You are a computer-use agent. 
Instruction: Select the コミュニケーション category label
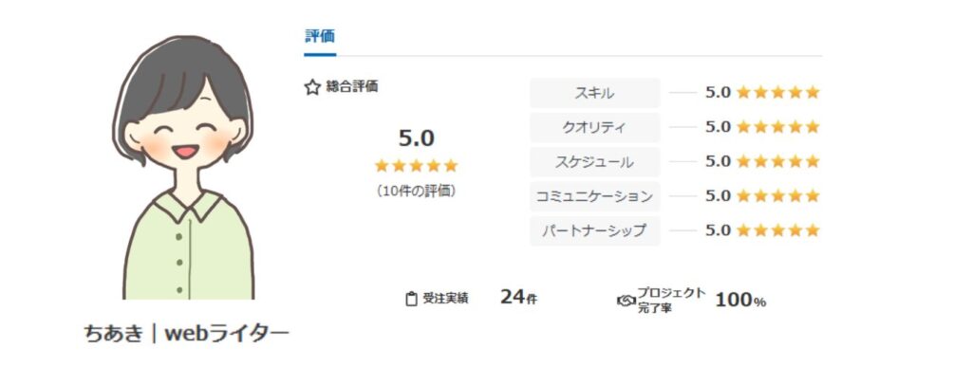pyautogui.click(x=594, y=196)
